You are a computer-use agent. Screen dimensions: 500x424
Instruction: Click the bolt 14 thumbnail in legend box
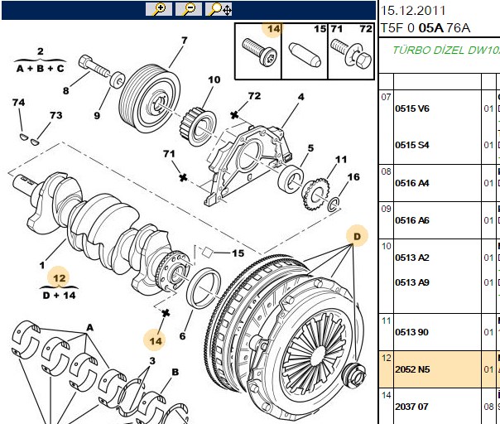click(x=258, y=51)
